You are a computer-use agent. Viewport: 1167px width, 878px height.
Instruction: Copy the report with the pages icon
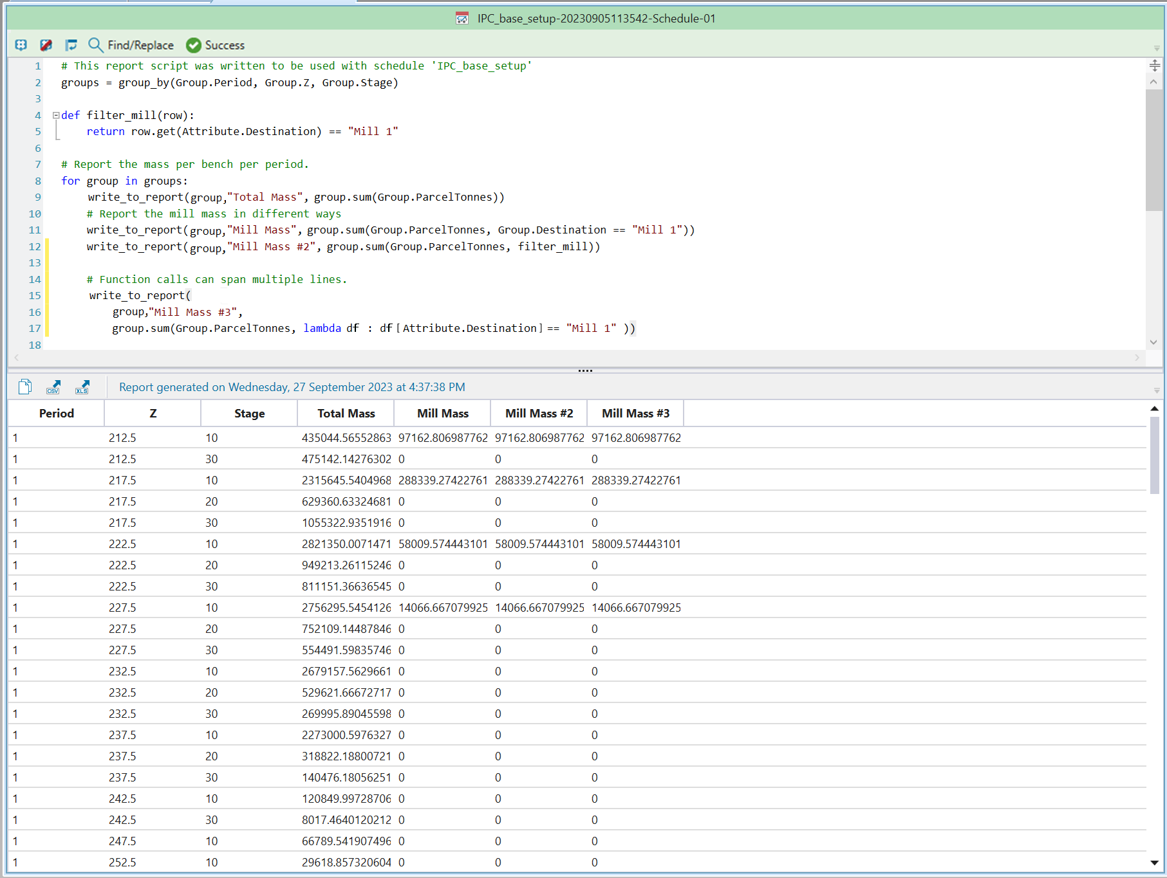(25, 387)
